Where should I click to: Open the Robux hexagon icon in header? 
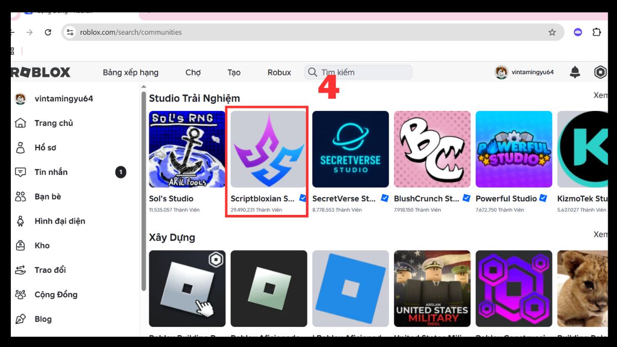600,72
